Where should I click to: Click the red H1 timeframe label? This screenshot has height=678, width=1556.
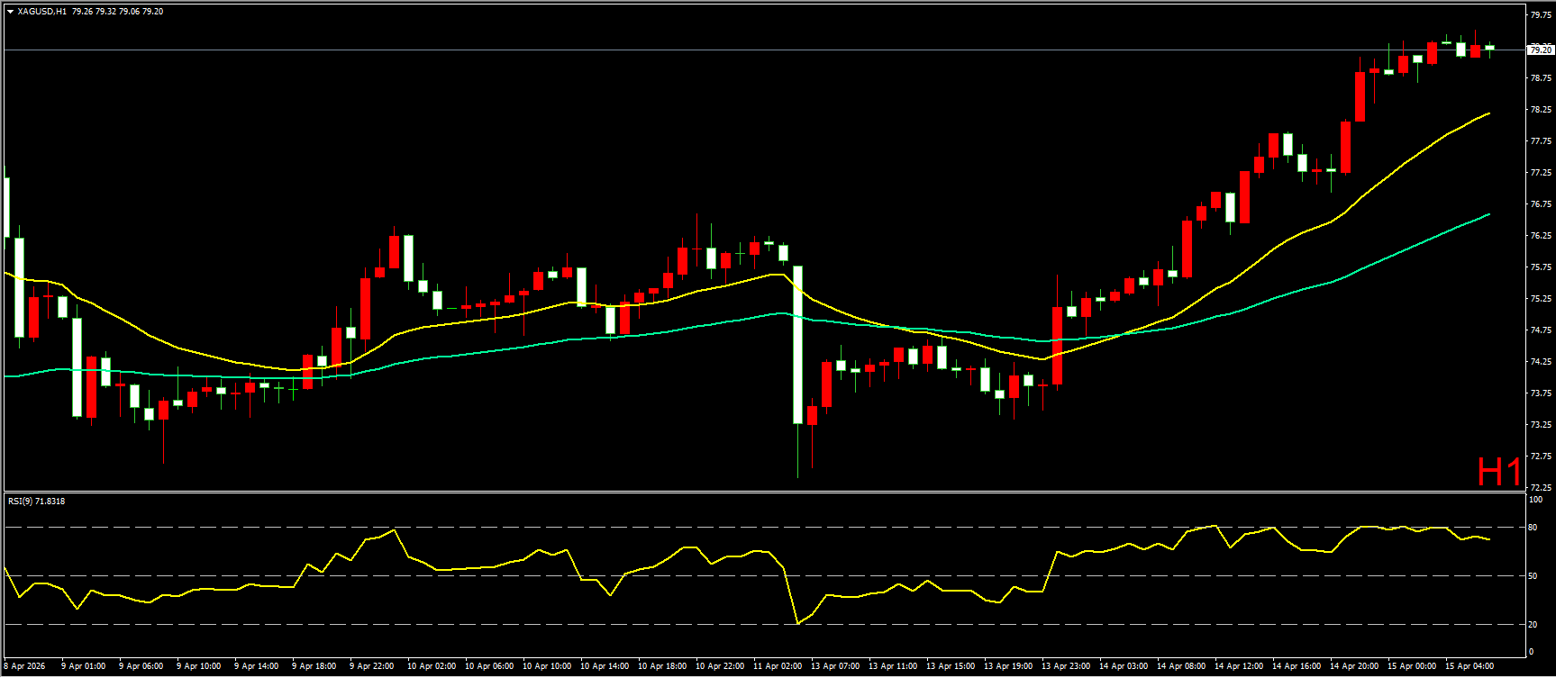pos(1498,472)
